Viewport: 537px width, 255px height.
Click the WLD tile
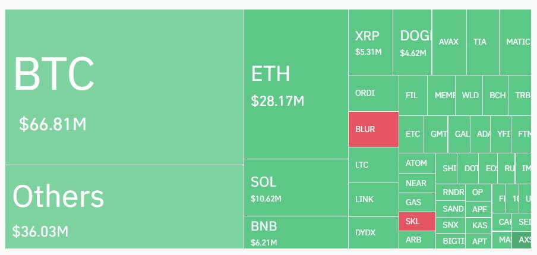(x=470, y=95)
